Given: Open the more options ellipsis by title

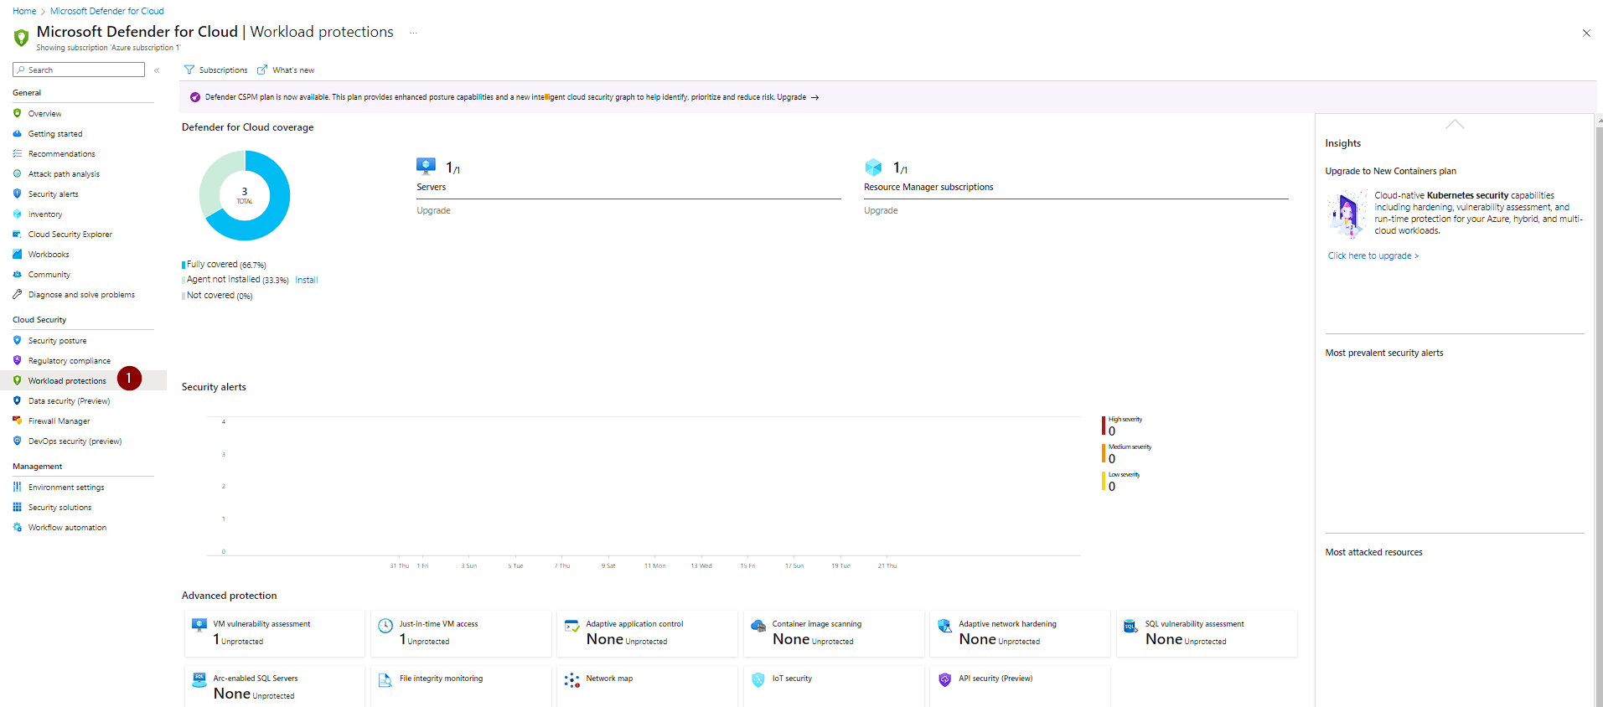Looking at the screenshot, I should [x=413, y=33].
